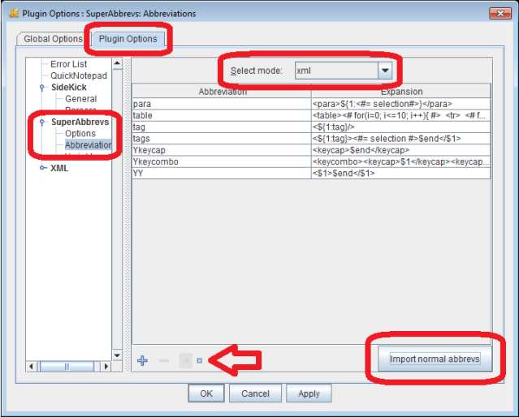519x417 pixels.
Task: Select the 'tag' abbreviation row
Action: point(222,127)
